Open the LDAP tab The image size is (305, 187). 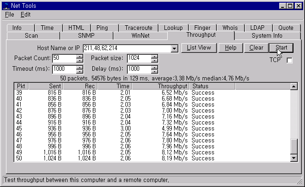pos(258,28)
